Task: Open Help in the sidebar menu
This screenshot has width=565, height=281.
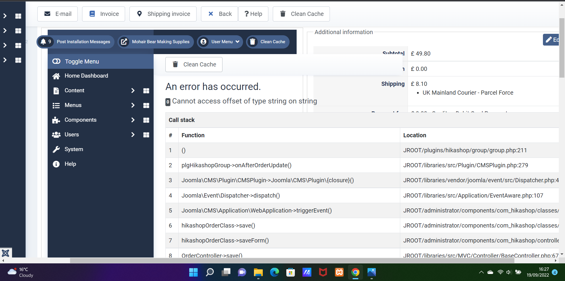Action: click(x=70, y=164)
